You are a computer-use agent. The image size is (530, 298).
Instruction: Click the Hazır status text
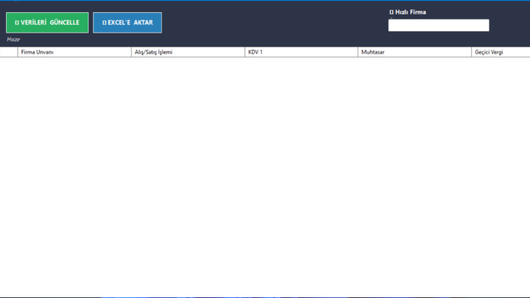tap(14, 39)
